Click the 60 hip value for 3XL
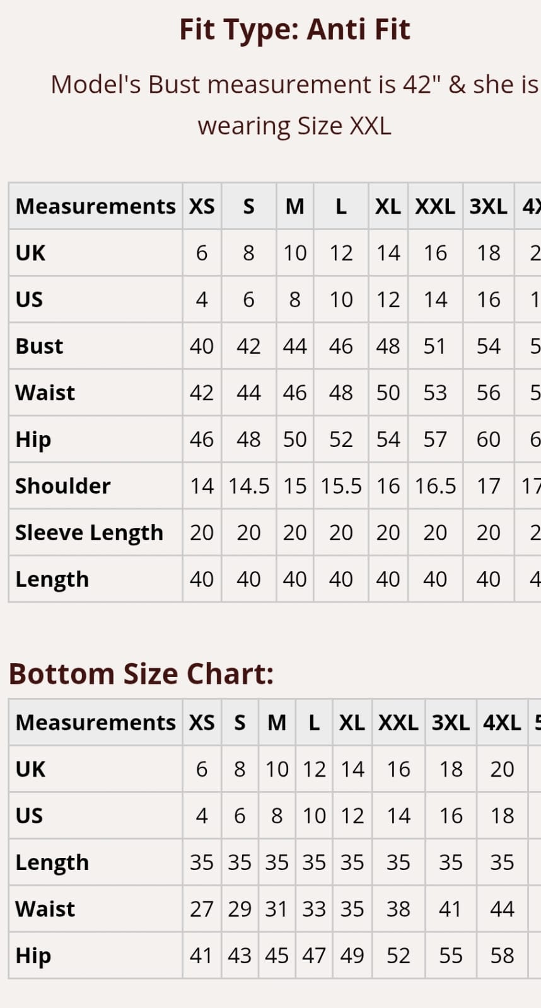Viewport: 541px width, 1008px height. click(x=489, y=439)
